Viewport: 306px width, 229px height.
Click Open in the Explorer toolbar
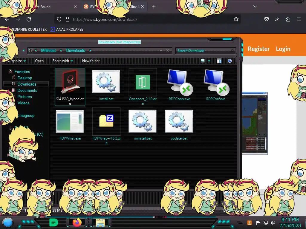pos(39,61)
